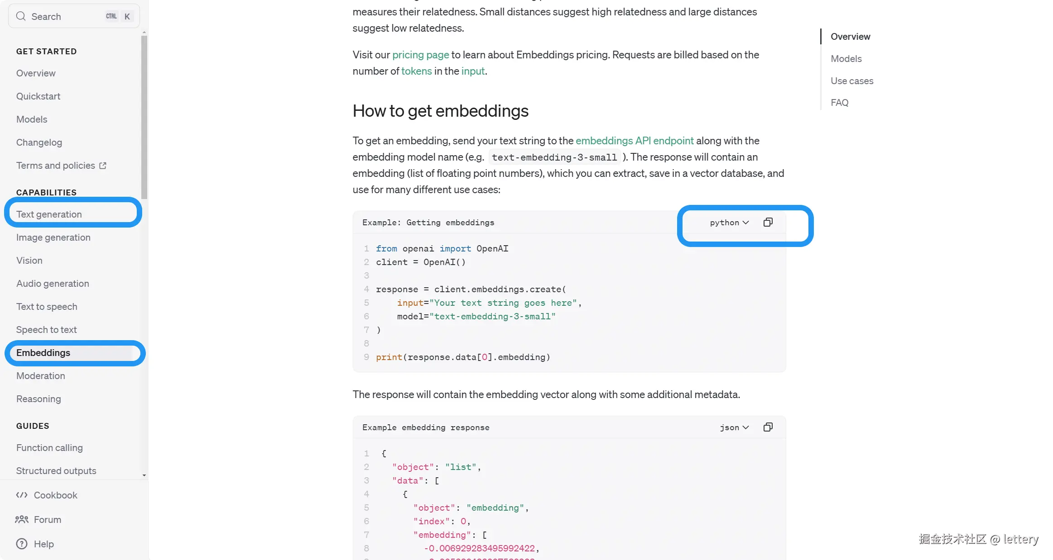The width and height of the screenshot is (1053, 560).
Task: Open Structured outputs guide
Action: (x=56, y=471)
